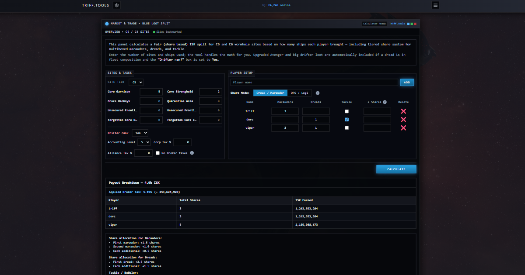Viewport: 525px width, 275px height.
Task: Click the CALCULATE button
Action: click(x=396, y=169)
